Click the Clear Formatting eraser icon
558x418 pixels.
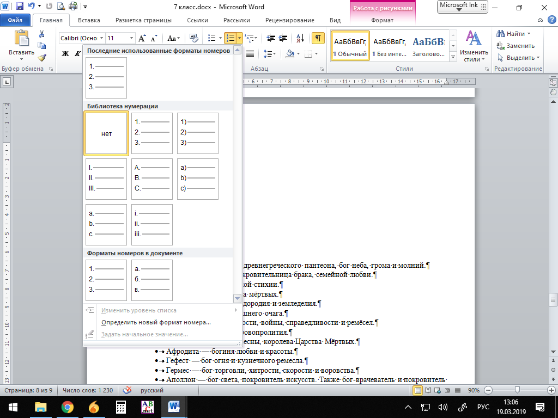192,38
